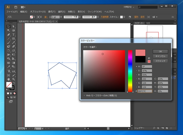Switch to the 情報 panel tab

[148, 23]
